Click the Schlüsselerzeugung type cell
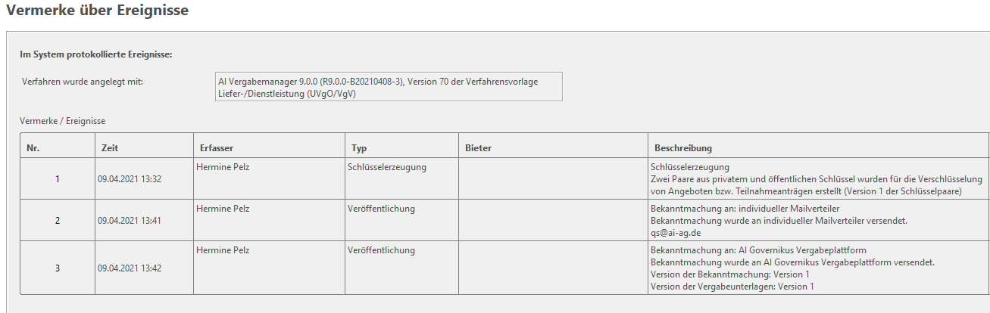Viewport: 990px width, 313px height. 401,179
